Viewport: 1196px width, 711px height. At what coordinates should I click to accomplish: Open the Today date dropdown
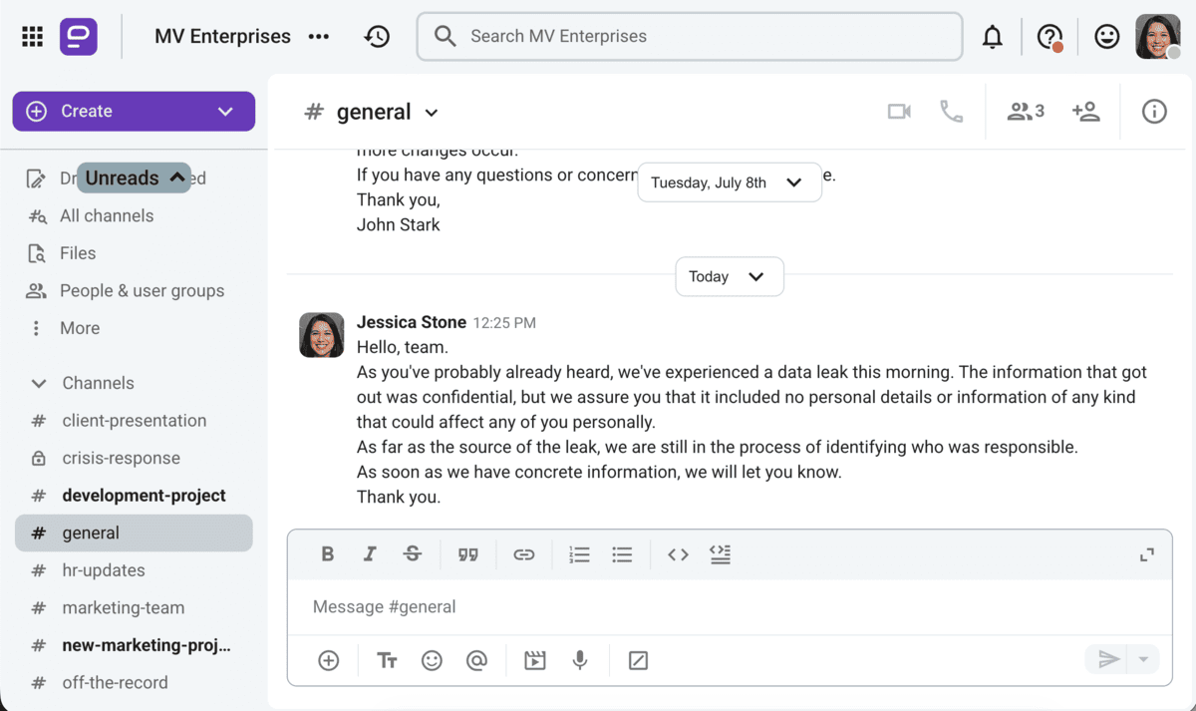[729, 276]
